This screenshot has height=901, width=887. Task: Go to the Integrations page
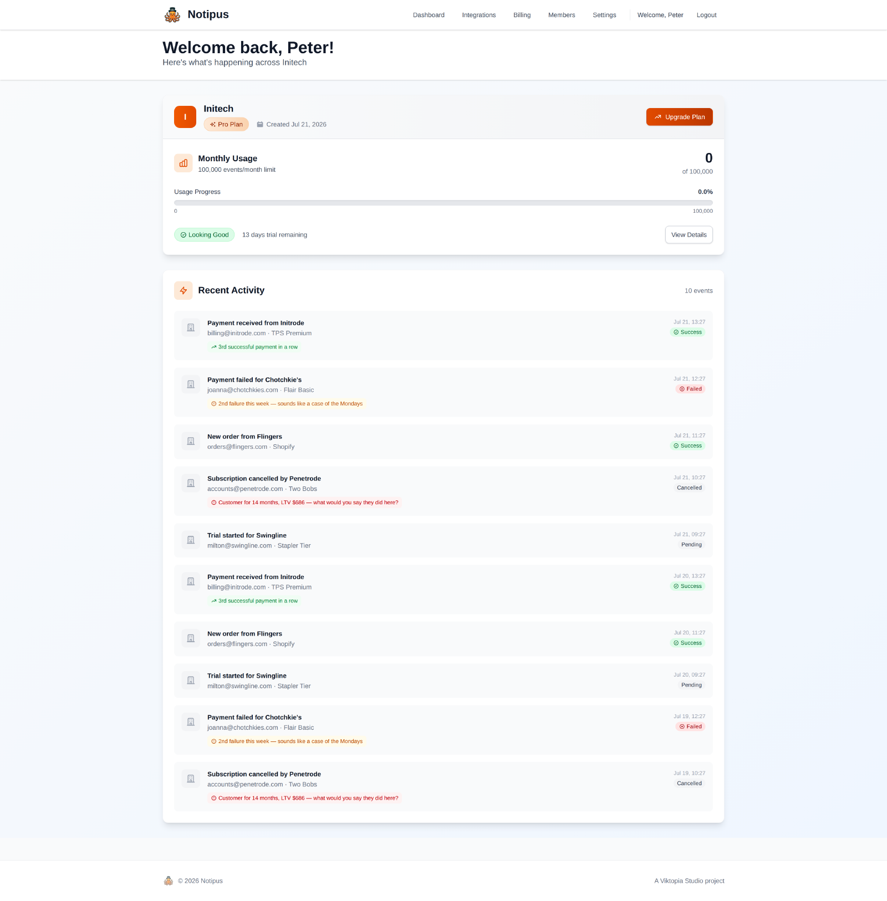(x=479, y=15)
